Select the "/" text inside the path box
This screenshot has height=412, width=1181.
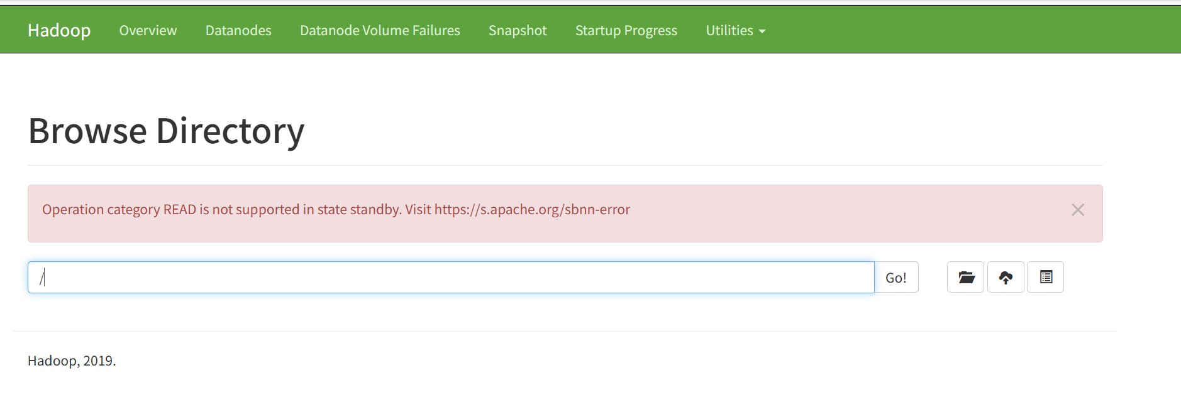[43, 276]
